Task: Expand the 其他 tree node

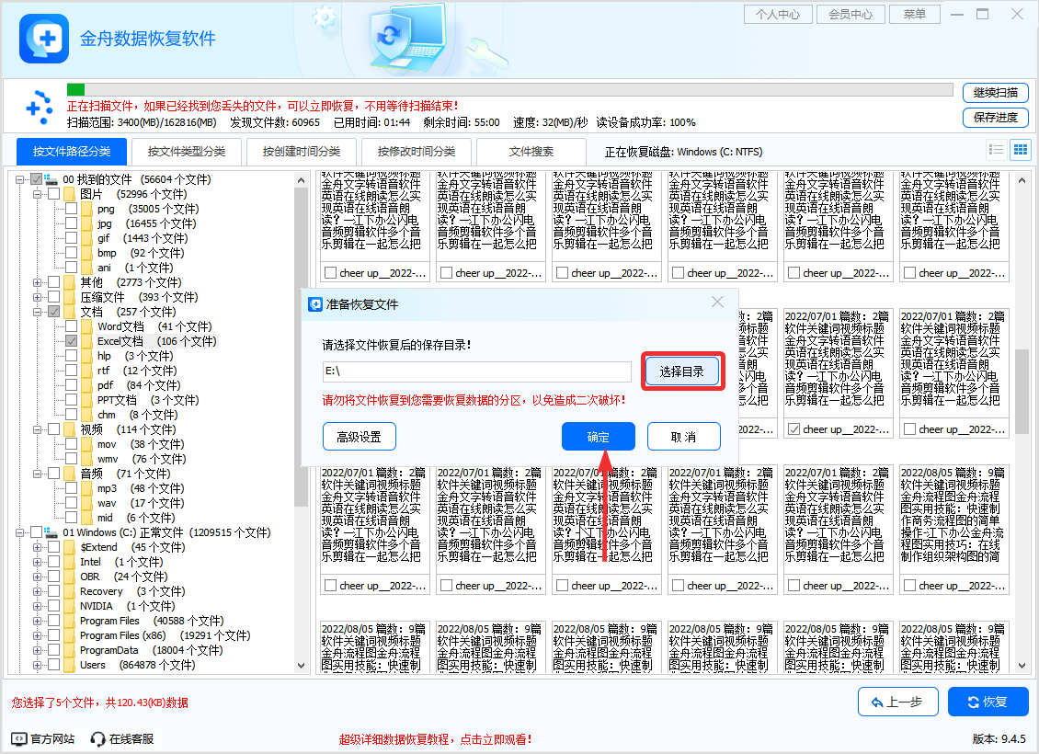Action: 37,282
